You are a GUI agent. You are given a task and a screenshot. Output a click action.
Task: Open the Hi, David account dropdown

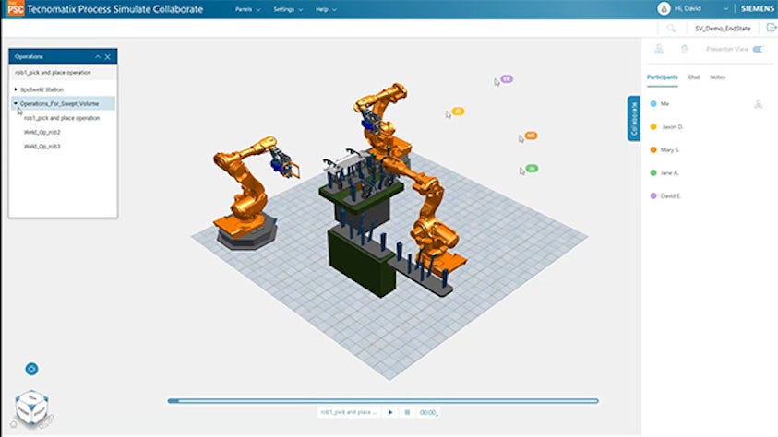click(x=701, y=9)
